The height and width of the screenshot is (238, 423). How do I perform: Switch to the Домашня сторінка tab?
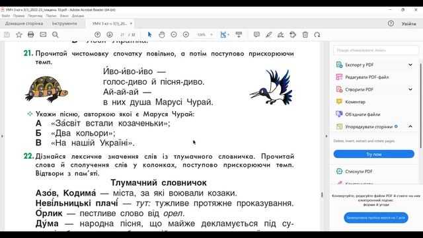point(24,24)
